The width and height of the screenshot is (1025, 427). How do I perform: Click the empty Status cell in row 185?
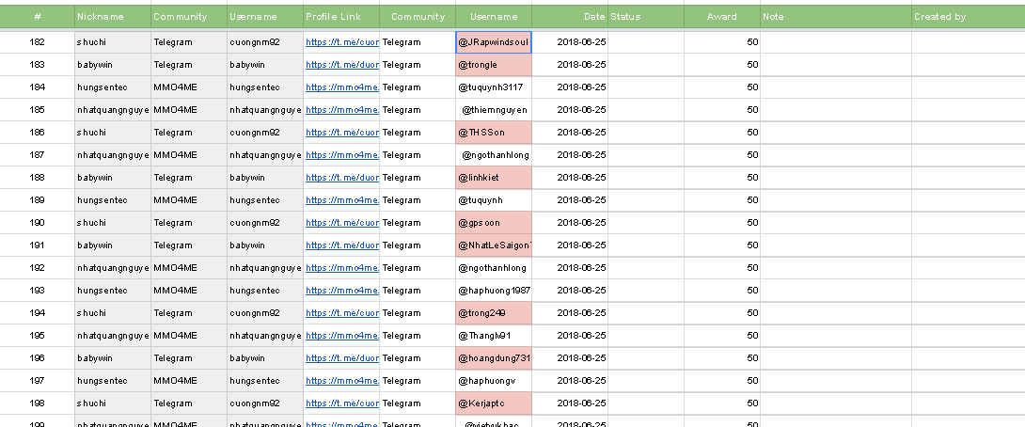pyautogui.click(x=645, y=110)
